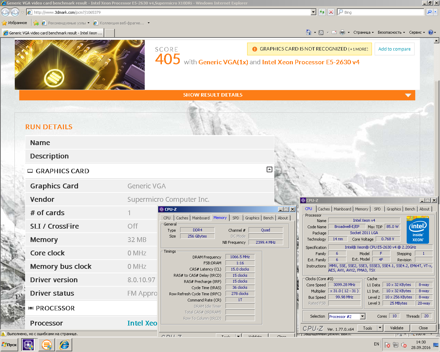This screenshot has height=352, width=440.
Task: Expand SHOW RESULT DETAILS bar
Action: tap(217, 95)
